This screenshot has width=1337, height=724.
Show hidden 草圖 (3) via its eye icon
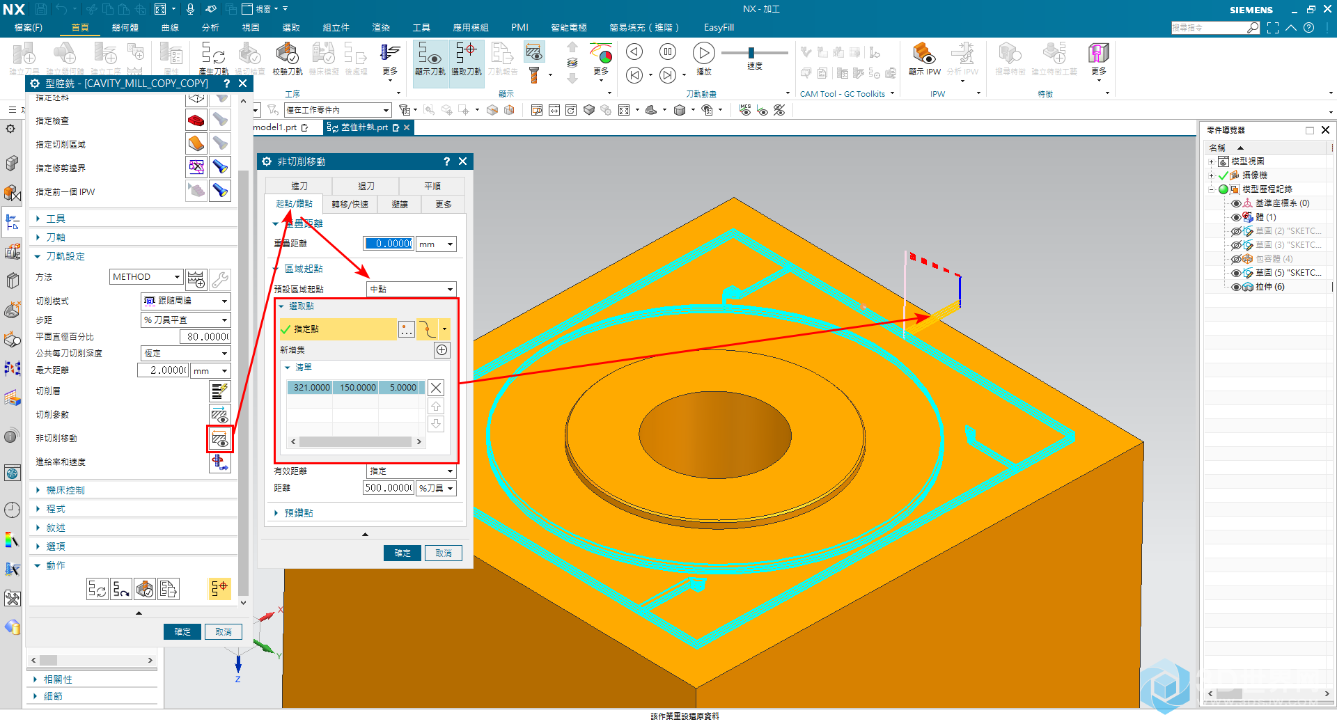1236,245
